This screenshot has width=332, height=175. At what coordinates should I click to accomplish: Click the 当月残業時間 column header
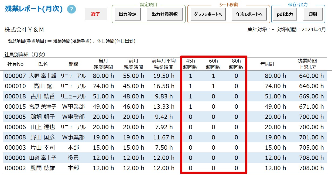click(103, 64)
